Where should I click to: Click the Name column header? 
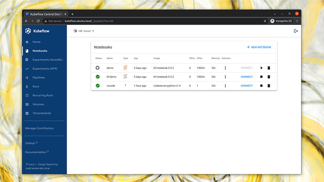(x=109, y=58)
